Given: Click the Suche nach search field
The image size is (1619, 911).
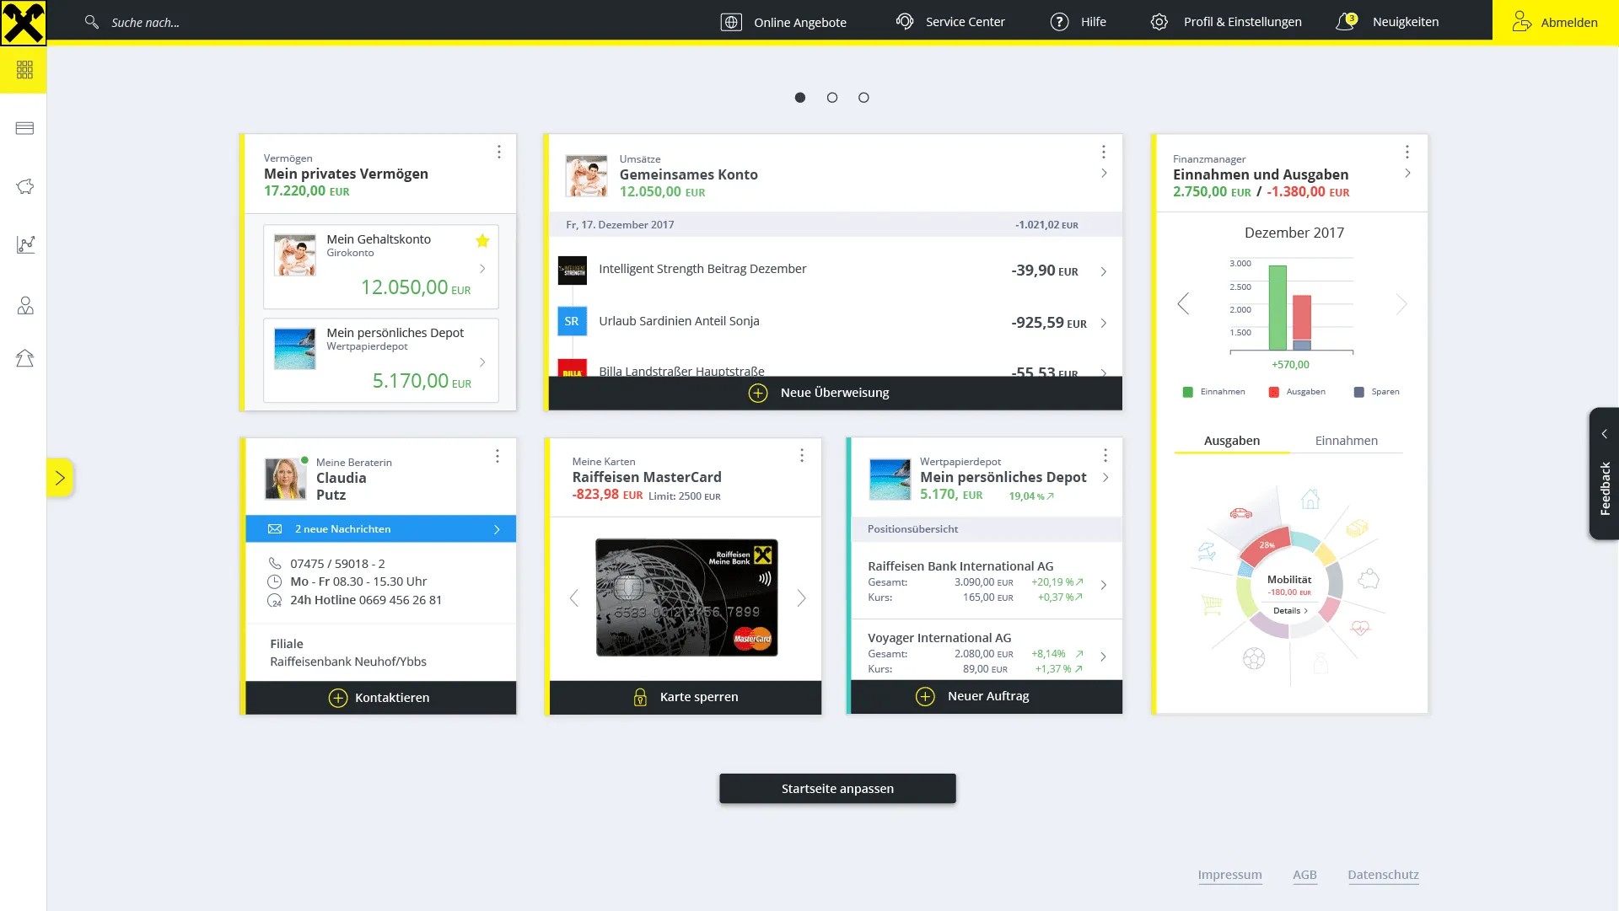Looking at the screenshot, I should click(145, 23).
